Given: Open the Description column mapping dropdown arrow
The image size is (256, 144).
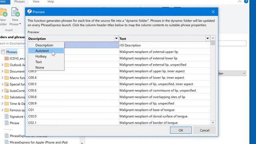Looking at the screenshot, I should 116,38.
